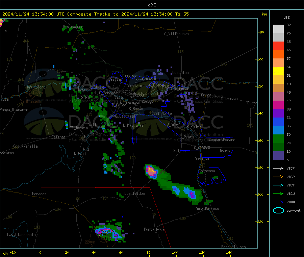304x257 pixels.
Task: Click the G_ALVEAR map label
Action: tap(202, 148)
